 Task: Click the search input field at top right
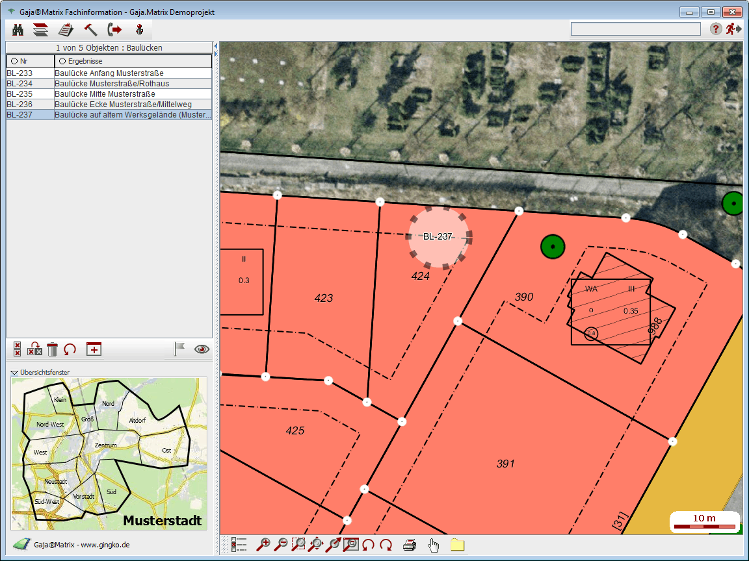pos(635,29)
